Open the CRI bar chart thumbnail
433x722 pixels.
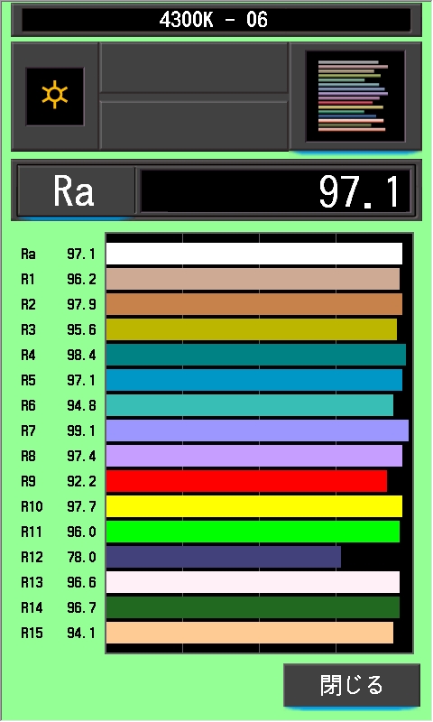(355, 97)
